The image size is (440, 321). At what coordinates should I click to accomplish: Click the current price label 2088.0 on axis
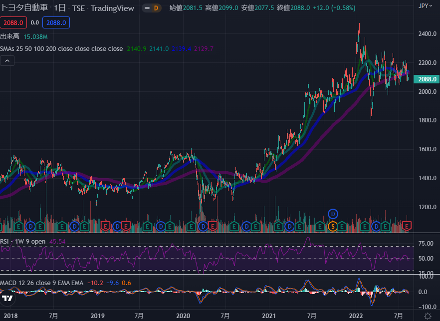(x=427, y=79)
